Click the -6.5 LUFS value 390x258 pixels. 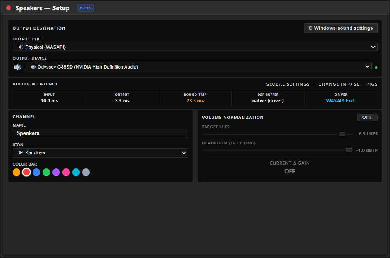pos(367,134)
